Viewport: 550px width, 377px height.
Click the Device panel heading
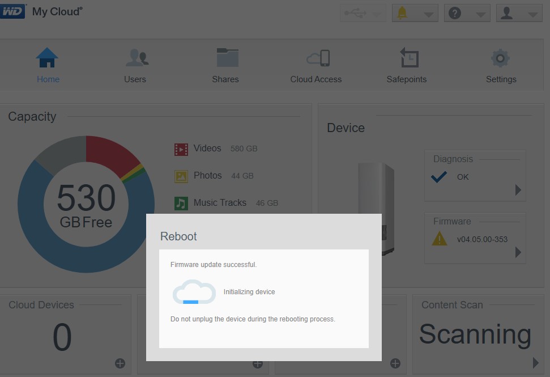click(x=346, y=128)
